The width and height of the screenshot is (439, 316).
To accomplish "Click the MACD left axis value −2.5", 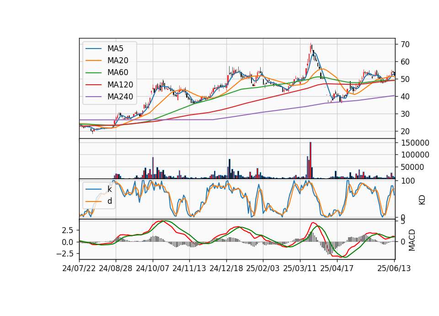I will click(x=64, y=254).
